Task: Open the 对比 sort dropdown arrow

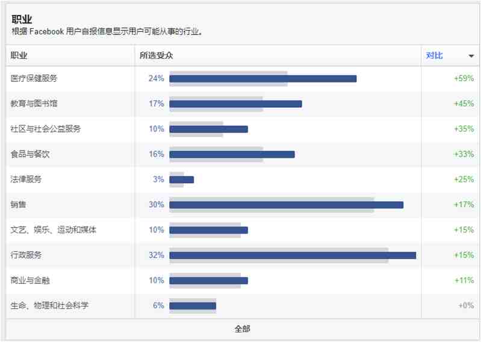Action: point(471,56)
